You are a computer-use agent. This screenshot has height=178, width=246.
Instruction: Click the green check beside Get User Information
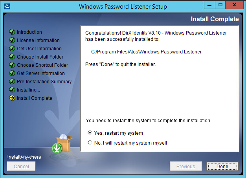pyautogui.click(x=12, y=49)
